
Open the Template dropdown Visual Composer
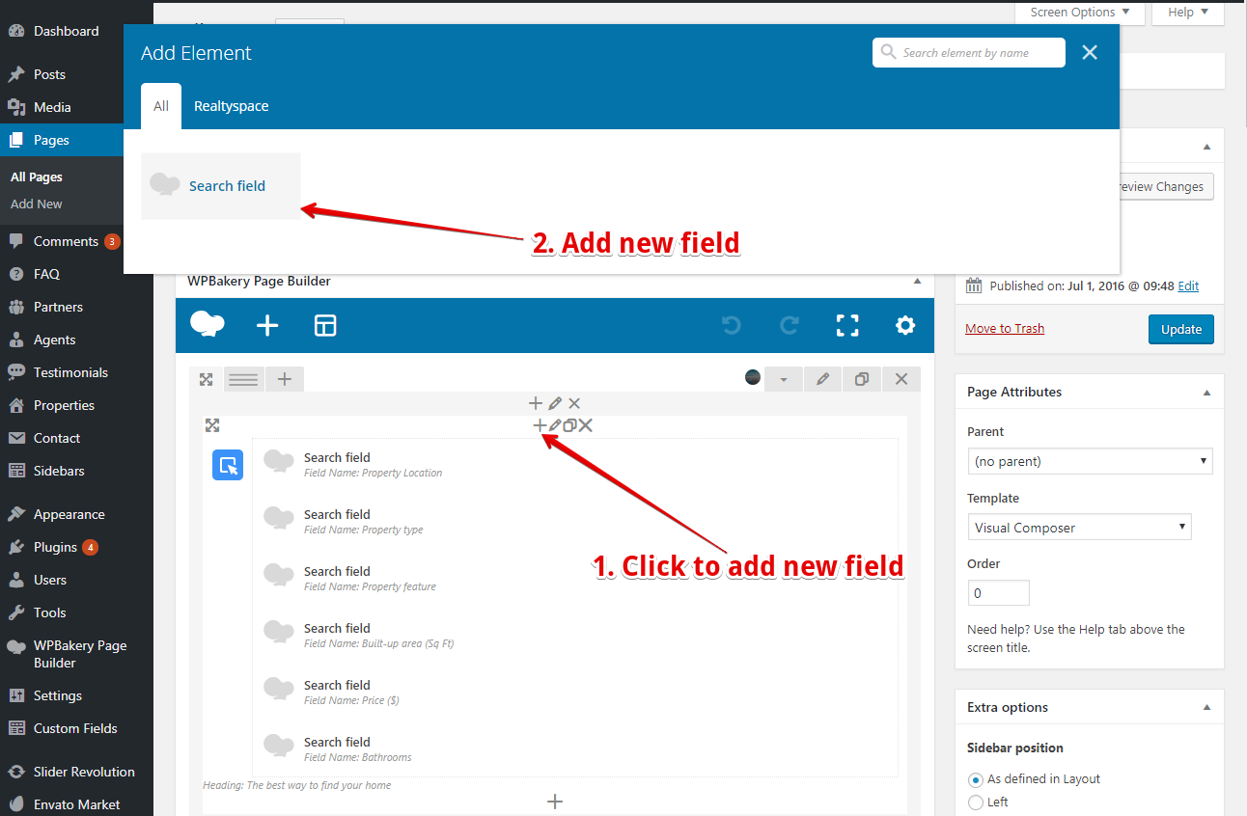pos(1079,527)
